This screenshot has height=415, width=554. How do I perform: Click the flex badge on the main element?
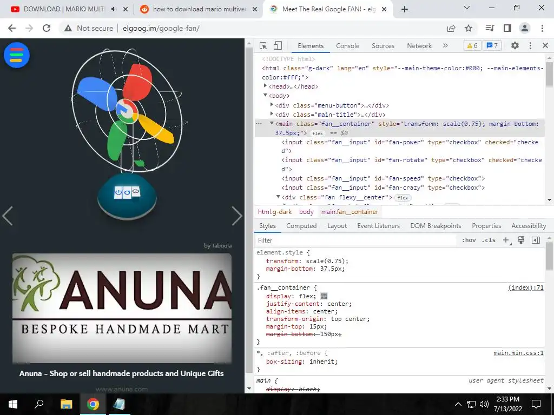(x=318, y=133)
